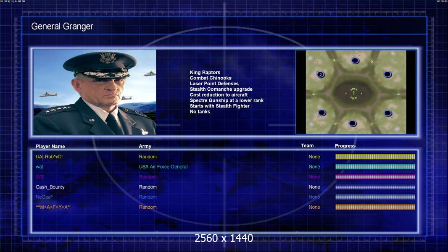448x252 pixels.
Task: Click "USA Air Force General" army entry
Action: pos(163,167)
